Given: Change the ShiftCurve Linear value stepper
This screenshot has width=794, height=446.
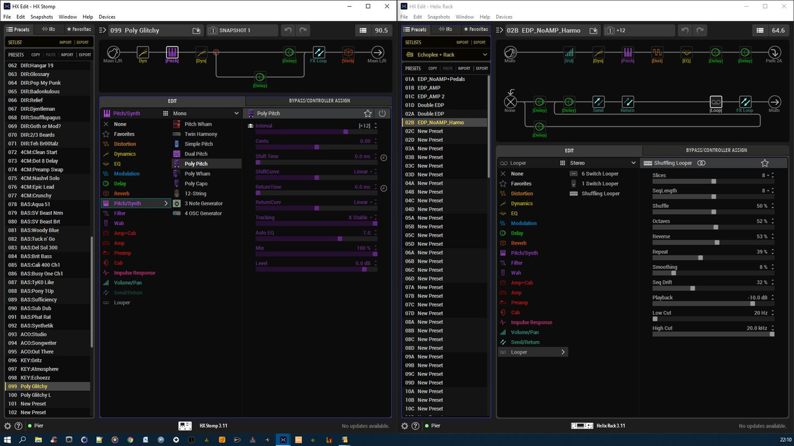Looking at the screenshot, I should point(375,172).
